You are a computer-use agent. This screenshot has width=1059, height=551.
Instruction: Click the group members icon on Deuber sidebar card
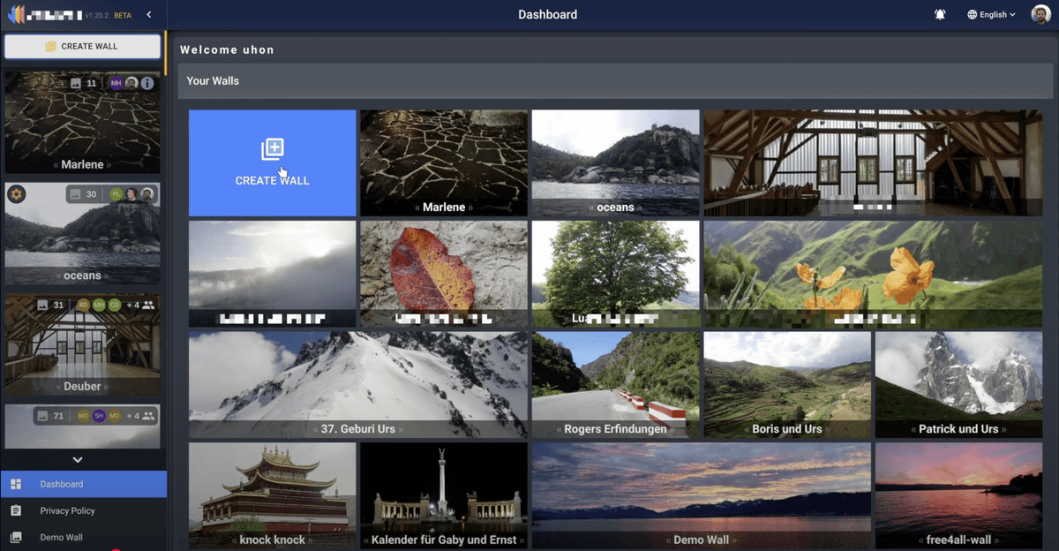148,305
